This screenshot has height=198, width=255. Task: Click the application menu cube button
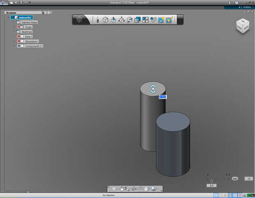coord(80,20)
